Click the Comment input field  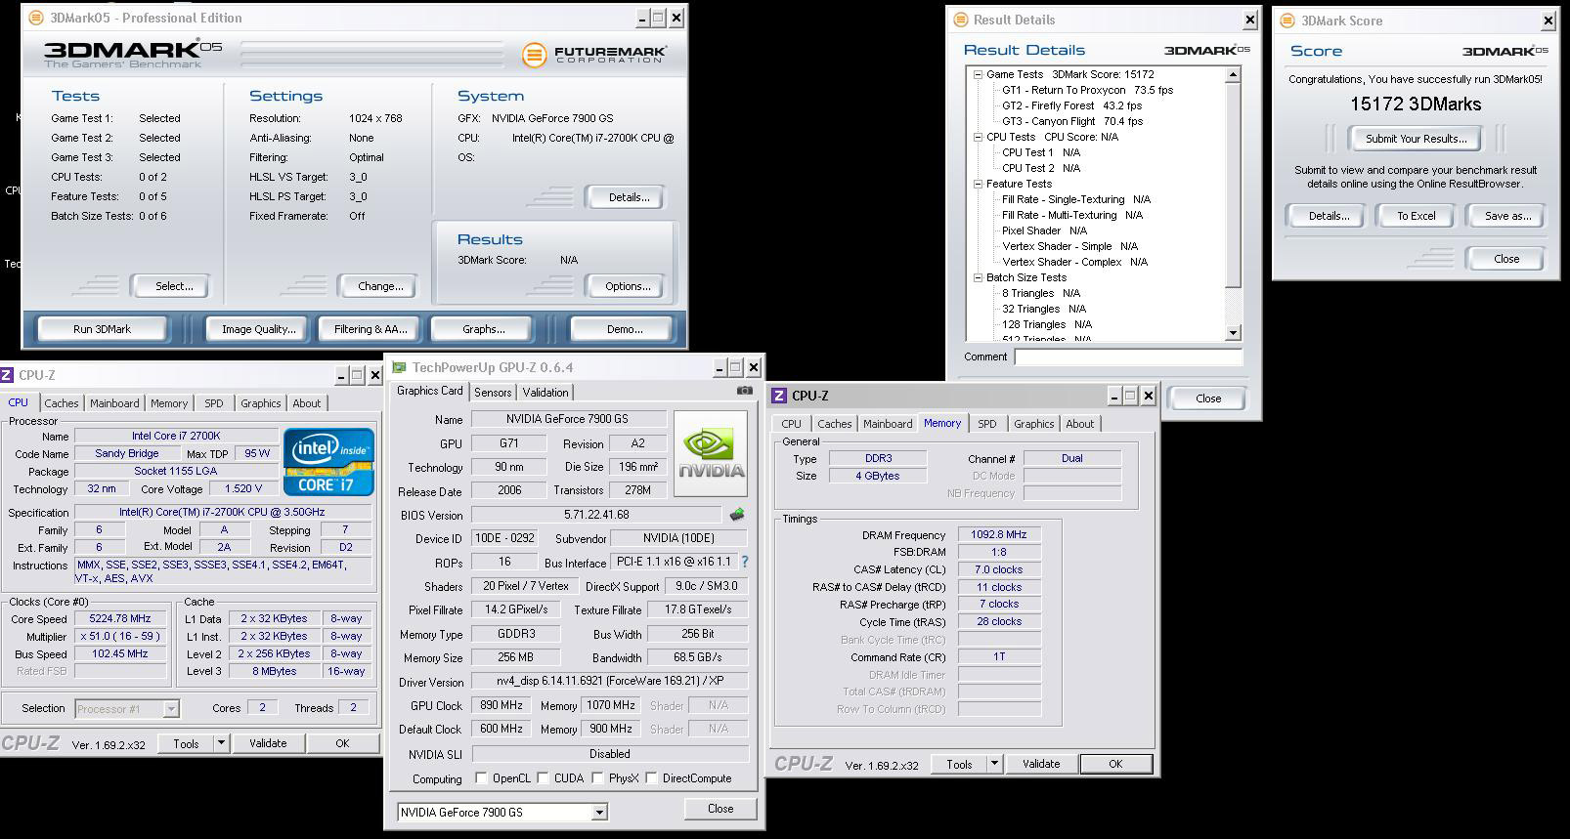click(1128, 357)
